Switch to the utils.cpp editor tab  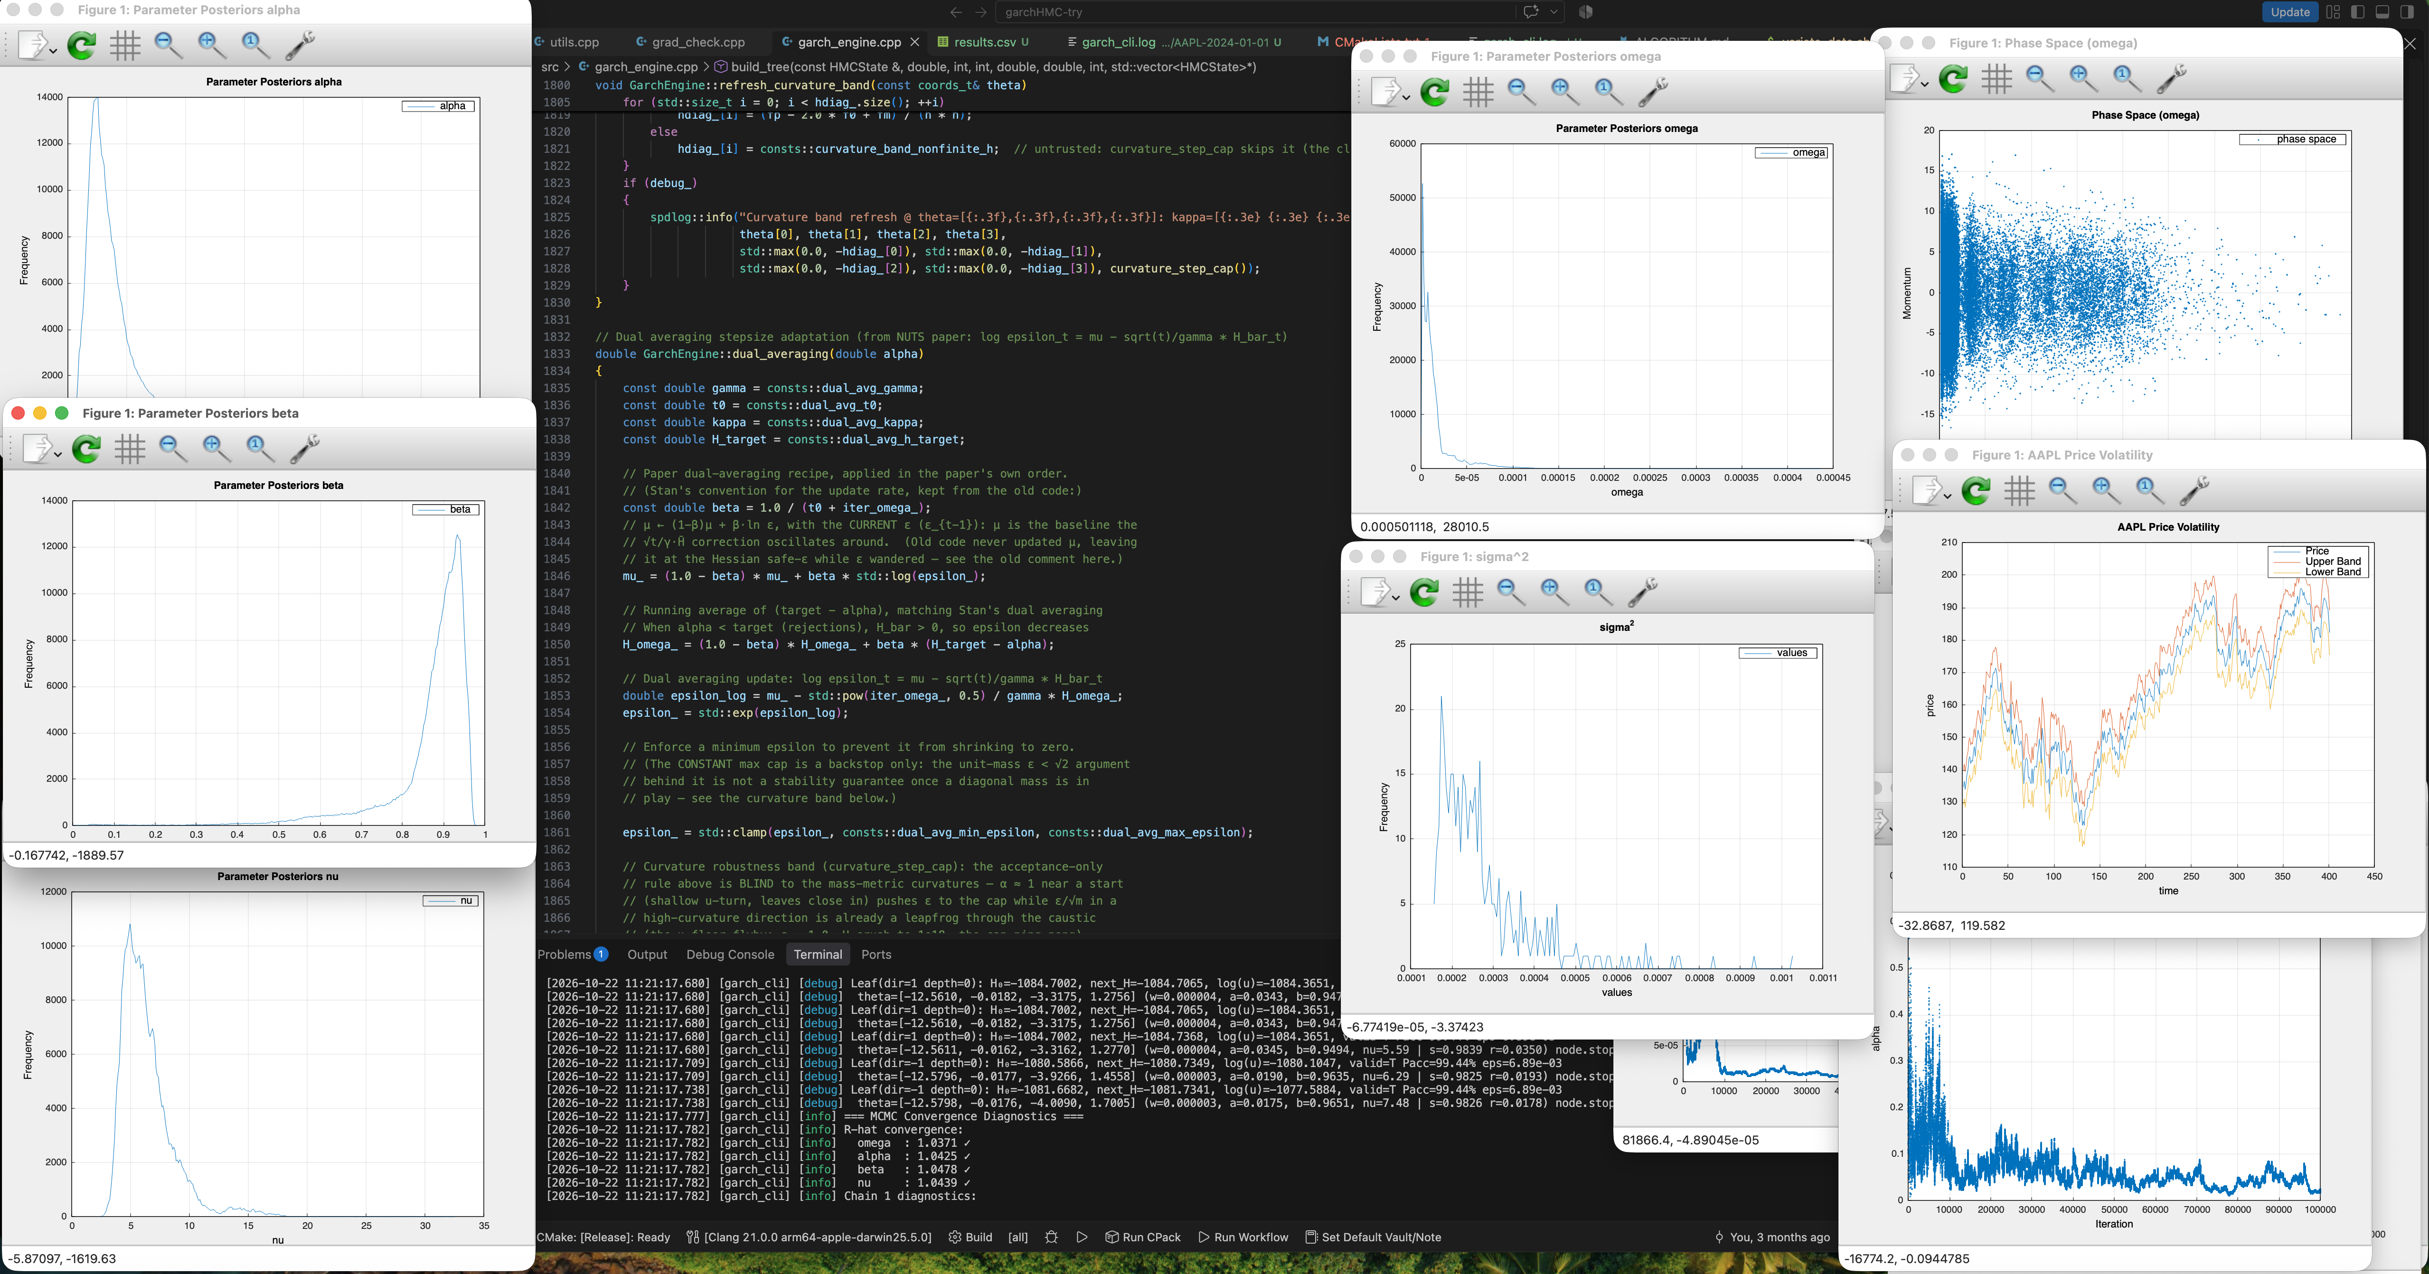574,41
